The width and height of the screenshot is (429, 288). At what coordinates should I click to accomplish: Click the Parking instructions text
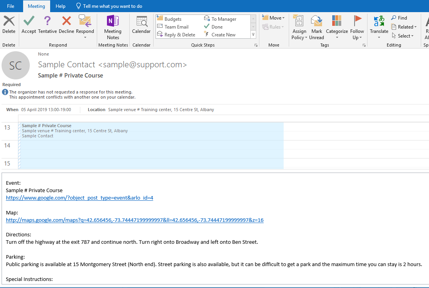[214, 264]
